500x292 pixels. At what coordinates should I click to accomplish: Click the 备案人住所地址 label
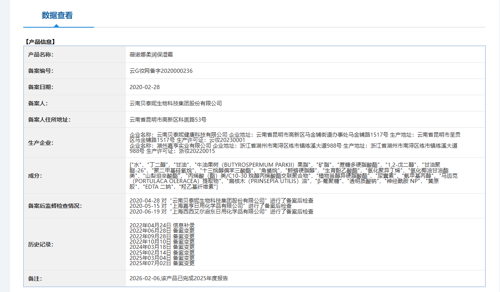(49, 120)
